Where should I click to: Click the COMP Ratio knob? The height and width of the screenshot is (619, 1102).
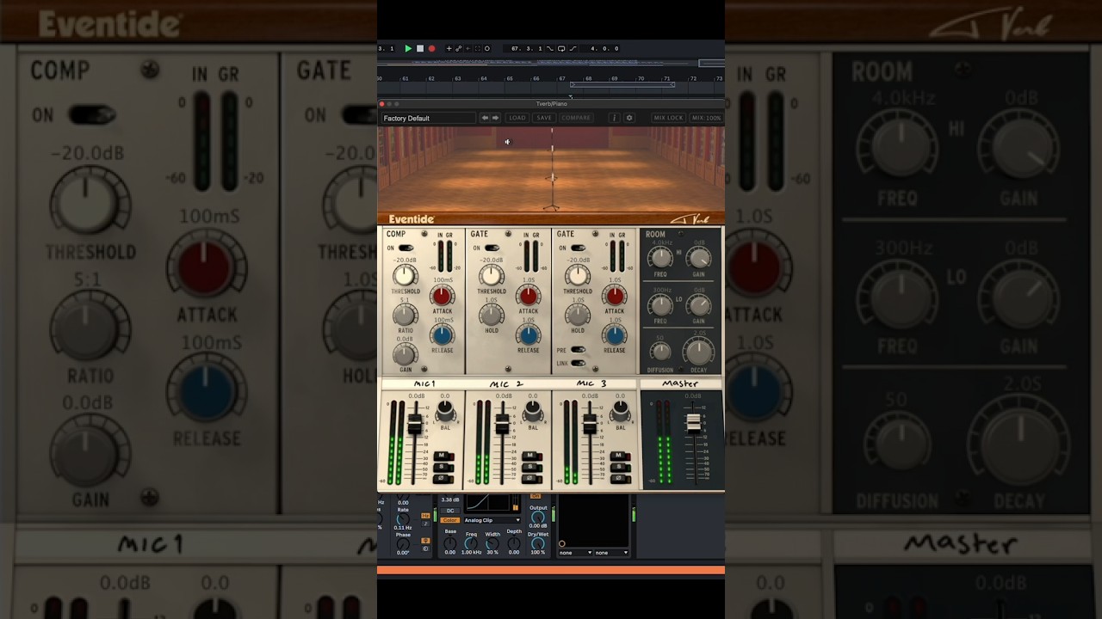coord(405,315)
